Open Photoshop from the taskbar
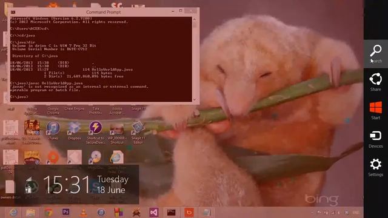 click(66, 213)
